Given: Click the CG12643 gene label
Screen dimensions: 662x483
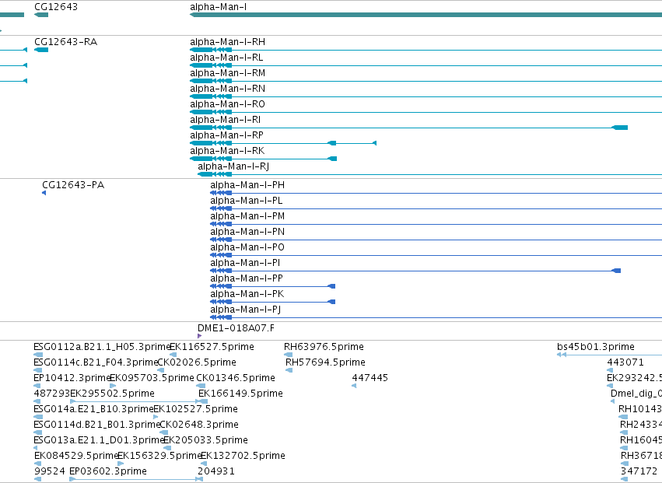Looking at the screenshot, I should (x=56, y=7).
